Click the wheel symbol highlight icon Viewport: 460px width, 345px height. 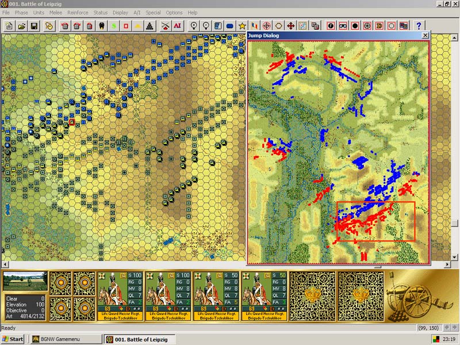[x=367, y=26]
